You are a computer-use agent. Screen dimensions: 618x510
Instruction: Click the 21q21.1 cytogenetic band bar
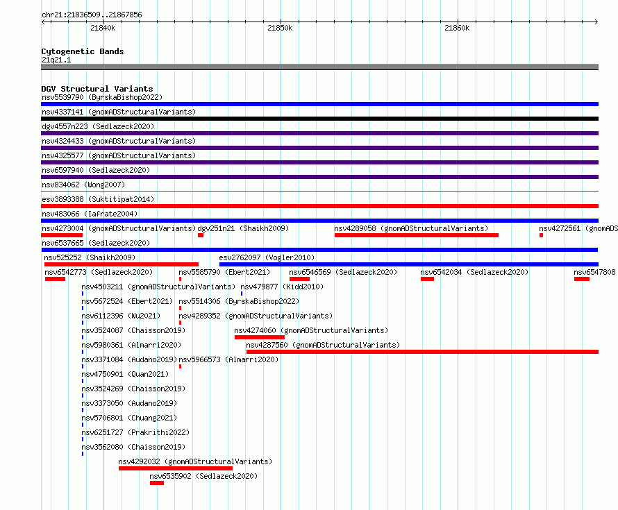tap(319, 67)
